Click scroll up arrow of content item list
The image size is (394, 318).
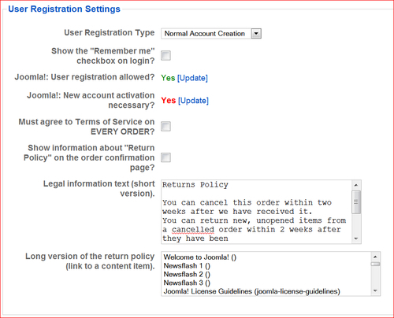click(375, 257)
